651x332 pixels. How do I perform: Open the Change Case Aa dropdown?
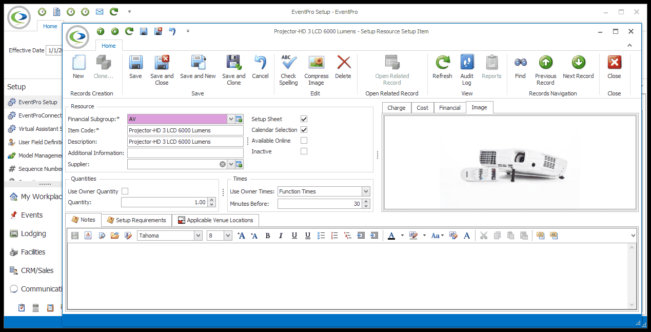click(x=438, y=236)
